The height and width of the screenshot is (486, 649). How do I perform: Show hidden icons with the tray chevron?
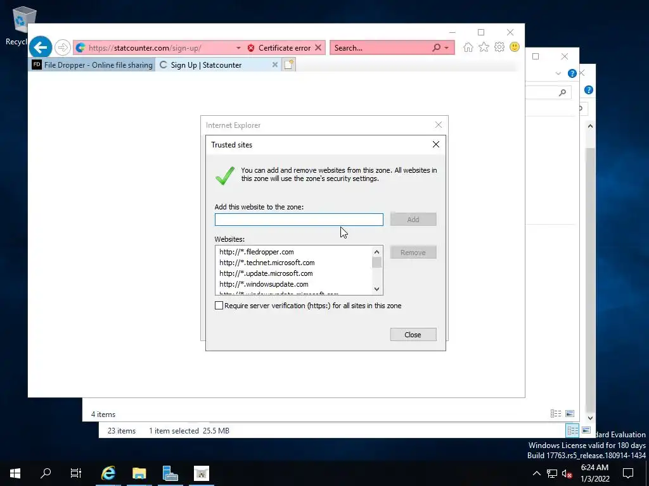tap(536, 473)
